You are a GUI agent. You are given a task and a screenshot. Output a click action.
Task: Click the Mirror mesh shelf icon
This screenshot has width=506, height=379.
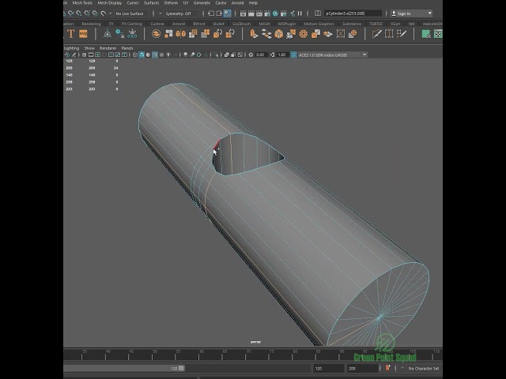tap(181, 33)
